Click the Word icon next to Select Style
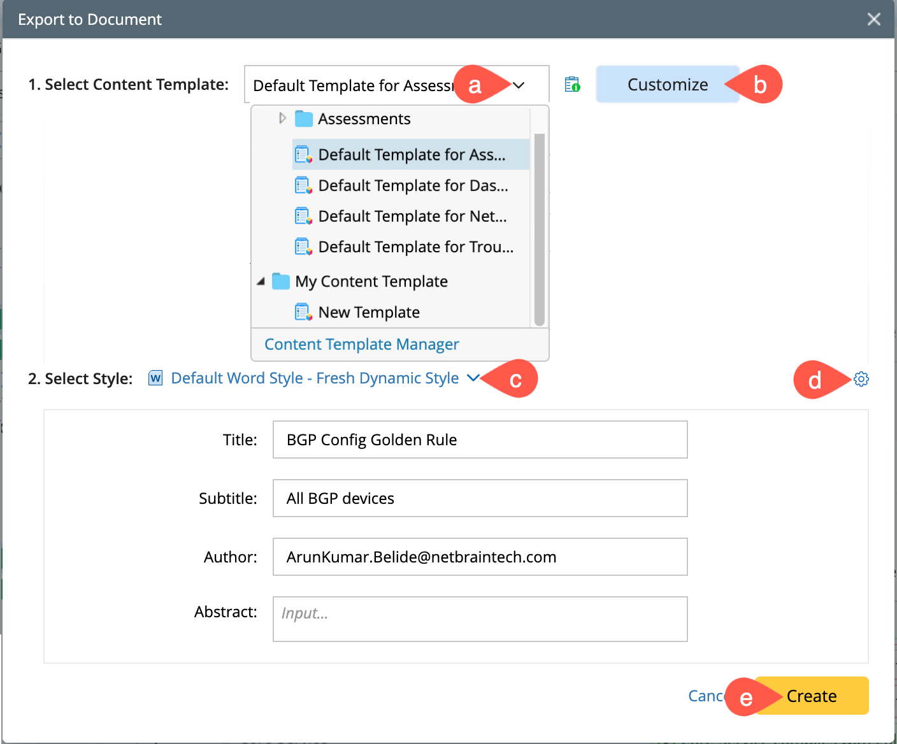 click(x=155, y=378)
